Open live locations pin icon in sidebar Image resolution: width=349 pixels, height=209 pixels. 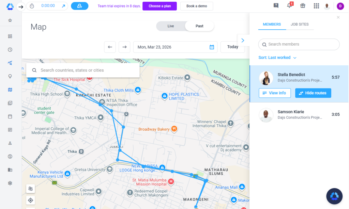[10, 76]
